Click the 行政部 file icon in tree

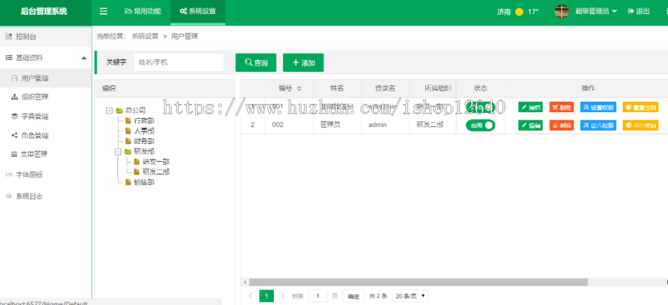128,120
